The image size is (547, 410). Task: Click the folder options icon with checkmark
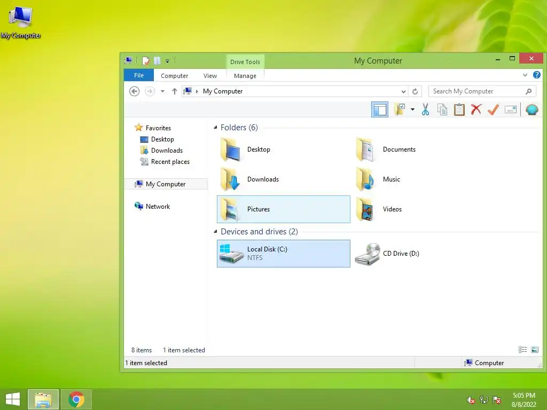[400, 109]
